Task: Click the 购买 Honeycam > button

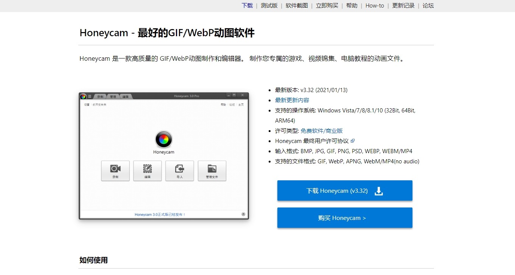Action: 345,218
